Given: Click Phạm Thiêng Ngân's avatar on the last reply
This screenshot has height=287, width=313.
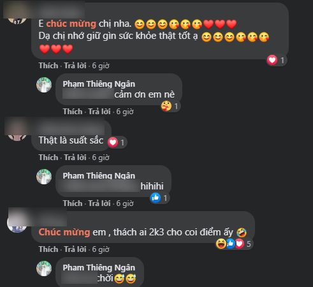Looking at the screenshot, I should click(x=44, y=269).
